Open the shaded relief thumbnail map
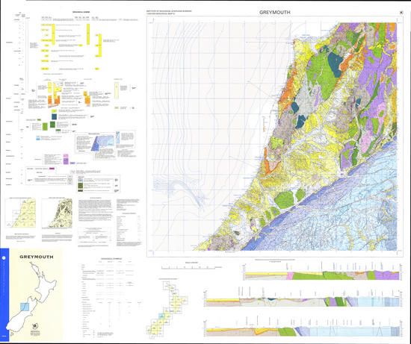This screenshot has height=344, width=411. pyautogui.click(x=57, y=213)
